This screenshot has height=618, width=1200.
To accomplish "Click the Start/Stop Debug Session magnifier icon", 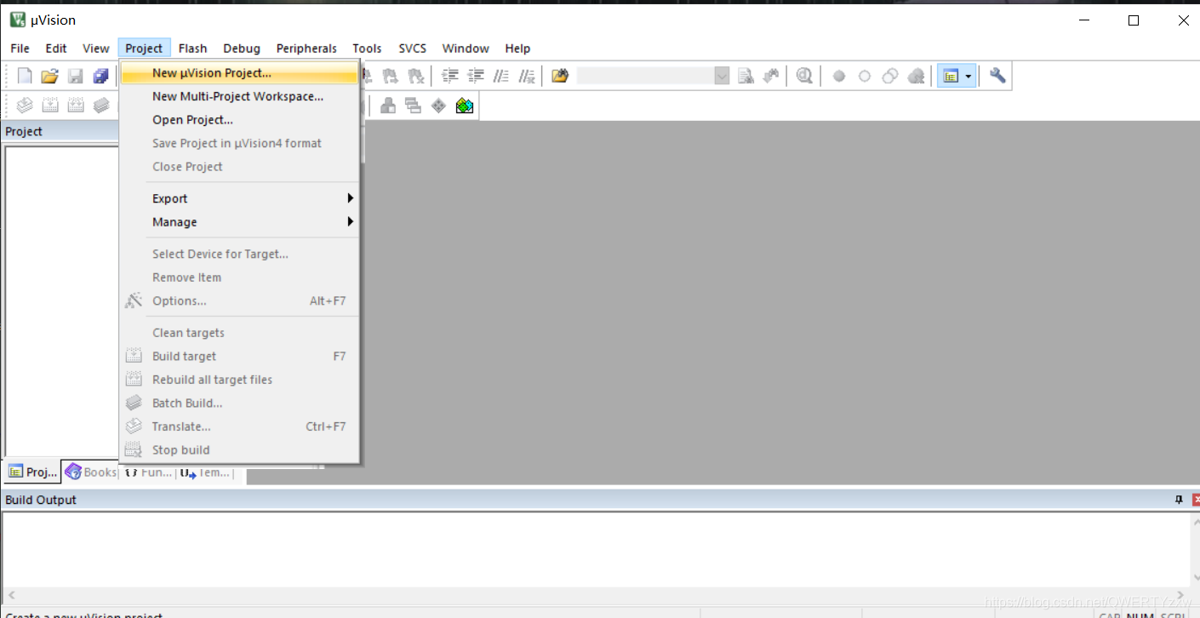I will 804,76.
